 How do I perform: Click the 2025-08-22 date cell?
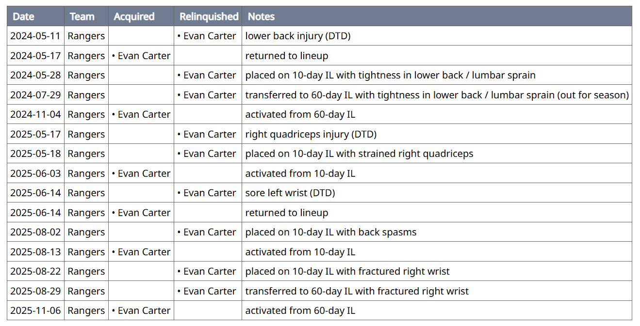[x=35, y=271]
